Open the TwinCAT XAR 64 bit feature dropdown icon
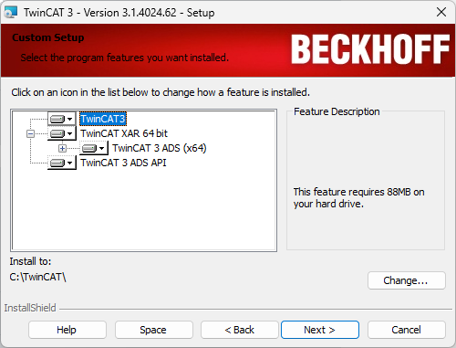456x348 pixels. [62, 133]
